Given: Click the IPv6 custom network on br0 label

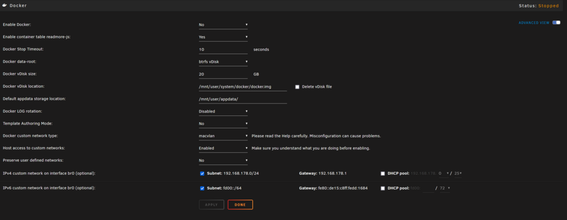Looking at the screenshot, I should pos(49,188).
